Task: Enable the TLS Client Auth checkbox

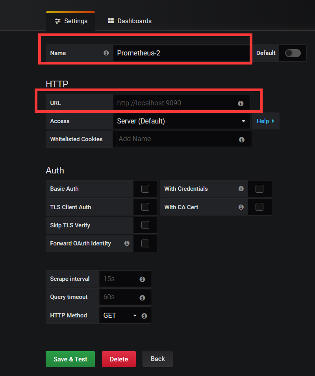Action: pos(145,207)
